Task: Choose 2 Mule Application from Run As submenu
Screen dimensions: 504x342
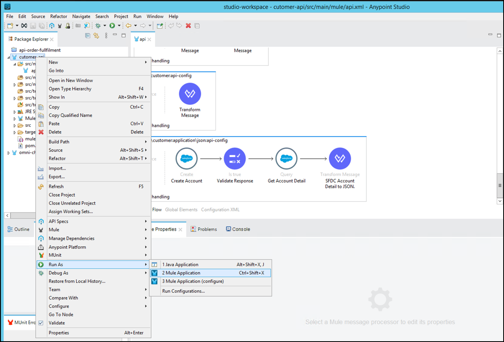Action: [x=211, y=273]
